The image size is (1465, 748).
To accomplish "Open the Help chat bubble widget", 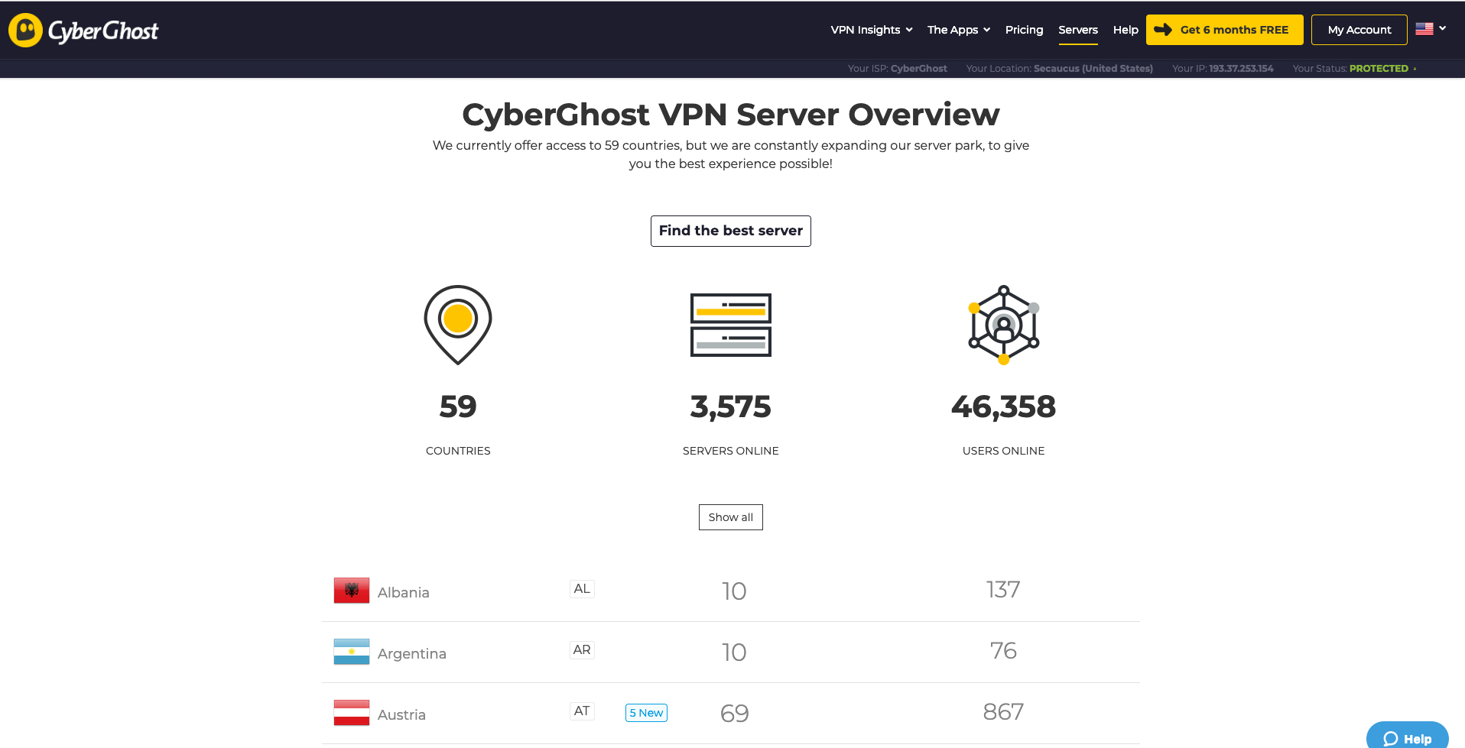I will tap(1407, 738).
